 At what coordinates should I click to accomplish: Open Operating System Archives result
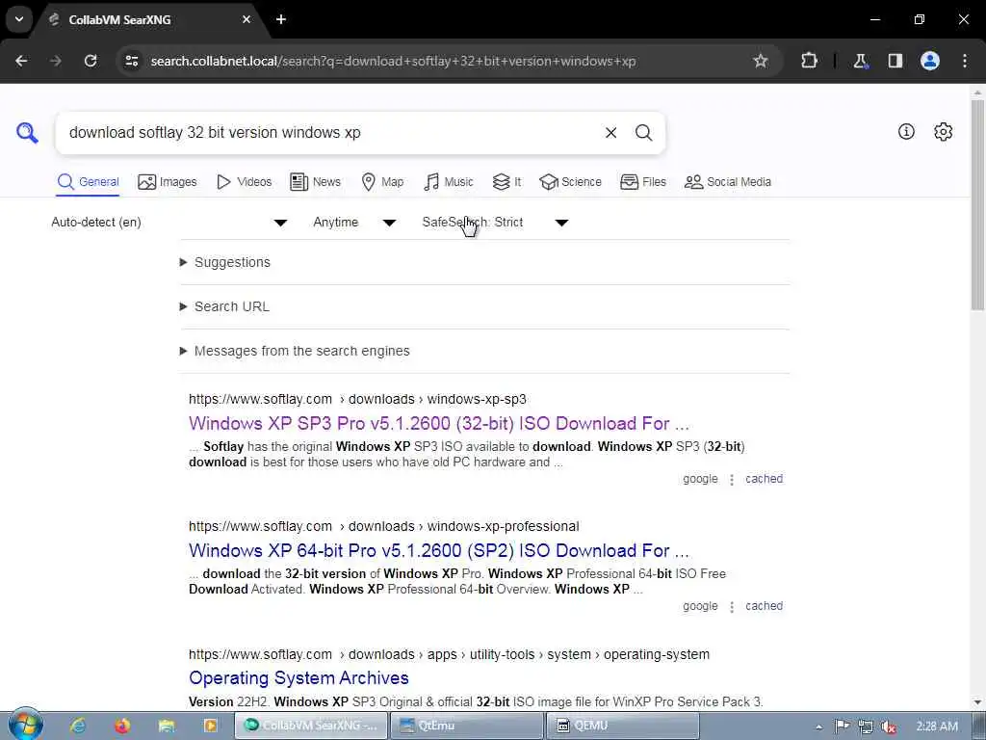tap(298, 677)
